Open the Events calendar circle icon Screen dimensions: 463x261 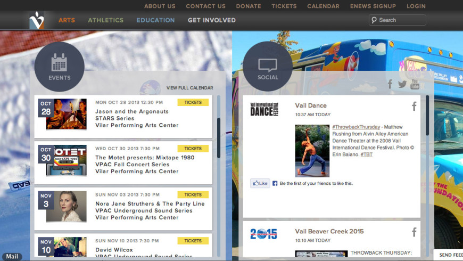(x=60, y=67)
